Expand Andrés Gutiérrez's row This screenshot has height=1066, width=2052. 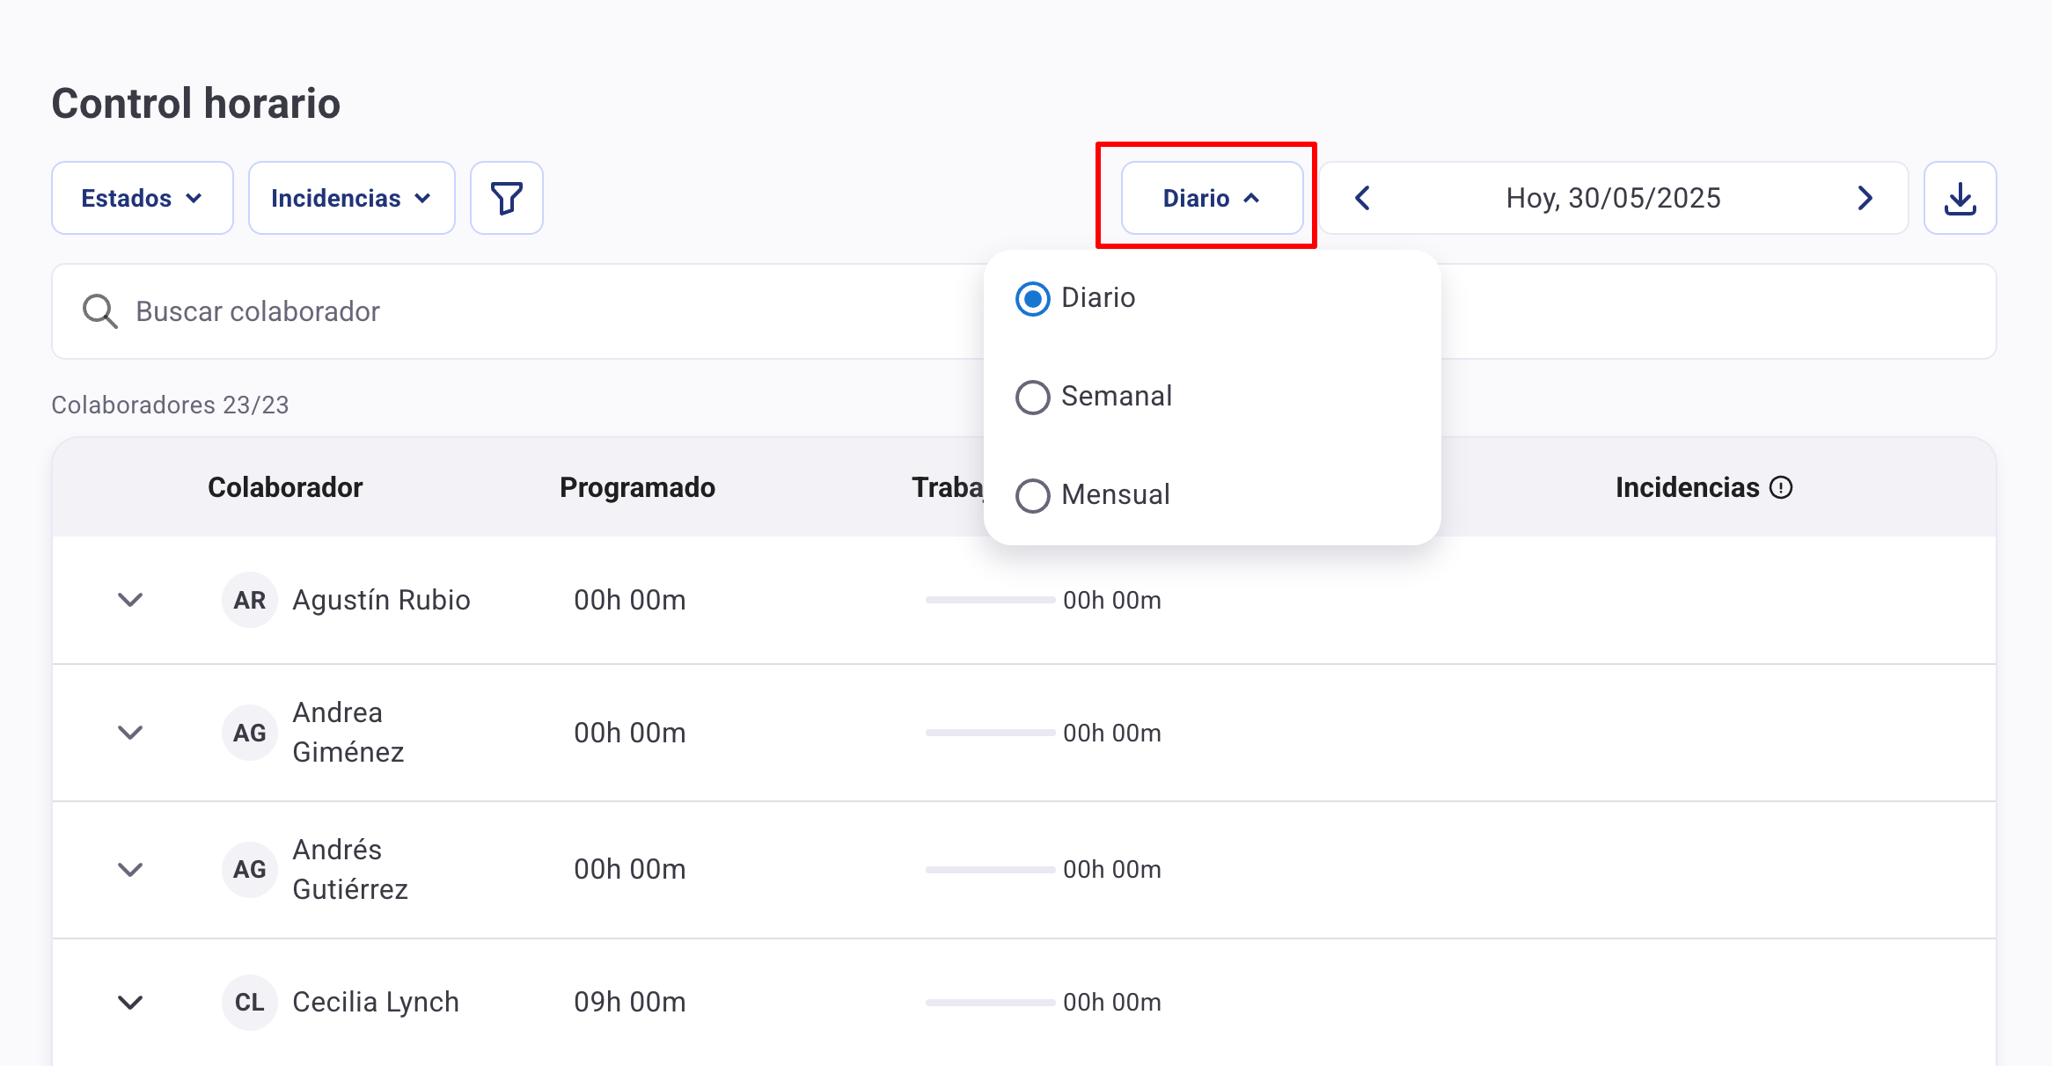130,870
